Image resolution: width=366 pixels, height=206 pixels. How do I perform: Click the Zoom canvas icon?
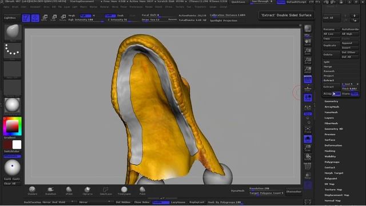(x=308, y=51)
